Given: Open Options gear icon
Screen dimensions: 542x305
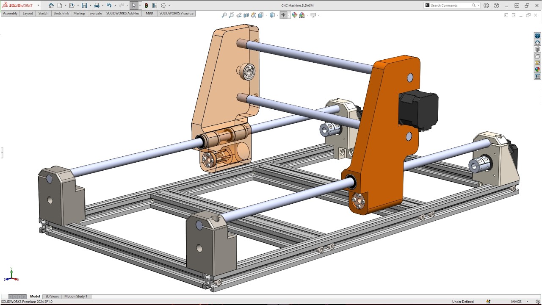Looking at the screenshot, I should pos(163,6).
